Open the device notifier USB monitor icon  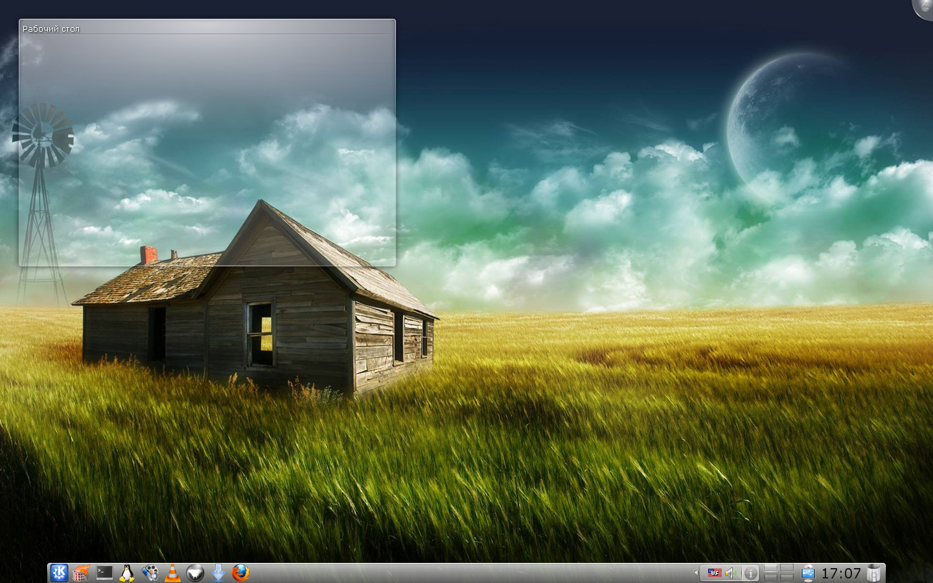click(x=808, y=573)
